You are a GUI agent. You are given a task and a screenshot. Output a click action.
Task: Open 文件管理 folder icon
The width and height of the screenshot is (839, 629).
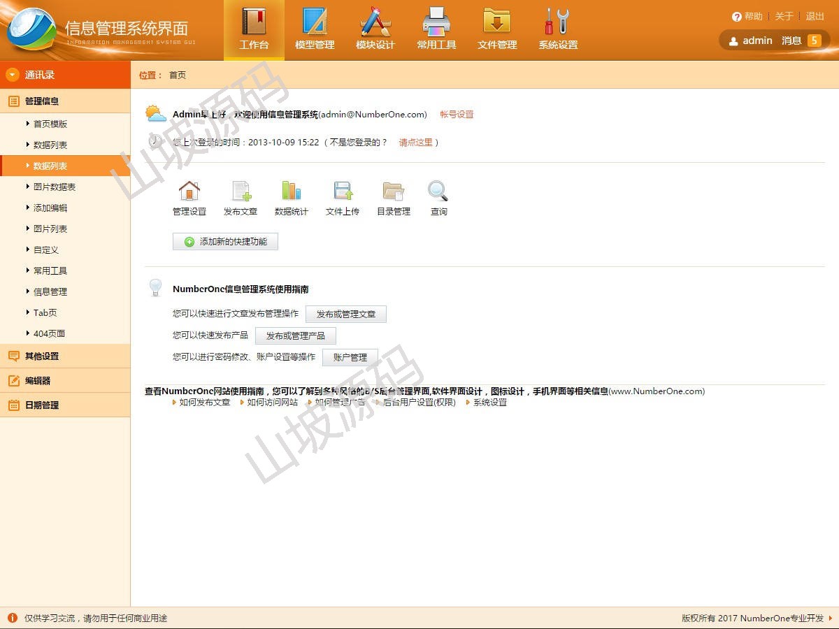click(497, 22)
